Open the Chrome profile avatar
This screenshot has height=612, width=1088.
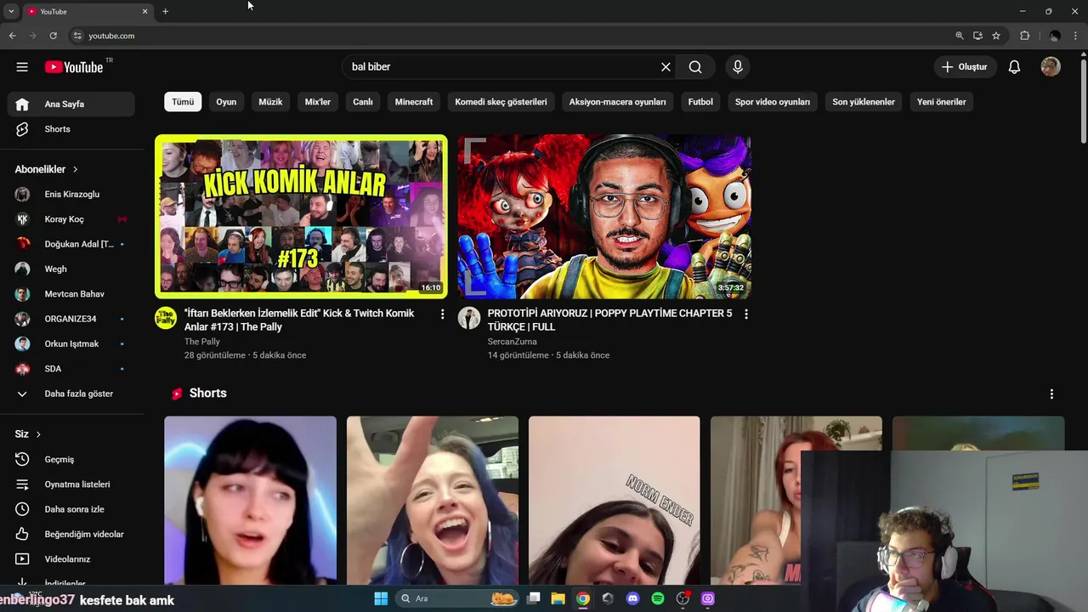point(1055,36)
